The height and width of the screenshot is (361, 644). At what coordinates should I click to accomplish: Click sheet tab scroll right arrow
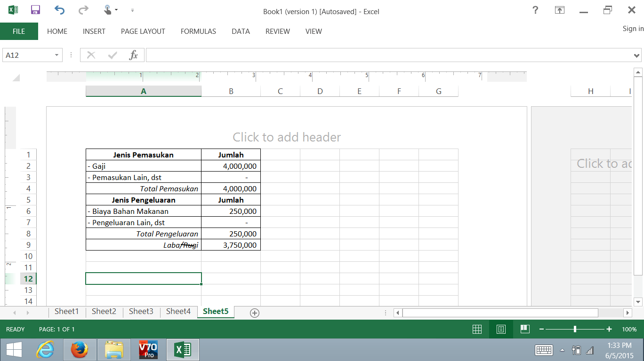[28, 313]
